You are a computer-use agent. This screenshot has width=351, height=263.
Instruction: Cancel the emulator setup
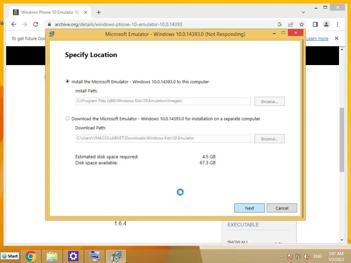[x=282, y=208]
